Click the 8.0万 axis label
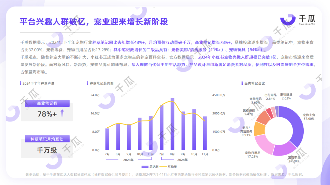The image size is (330, 185). (x=96, y=131)
